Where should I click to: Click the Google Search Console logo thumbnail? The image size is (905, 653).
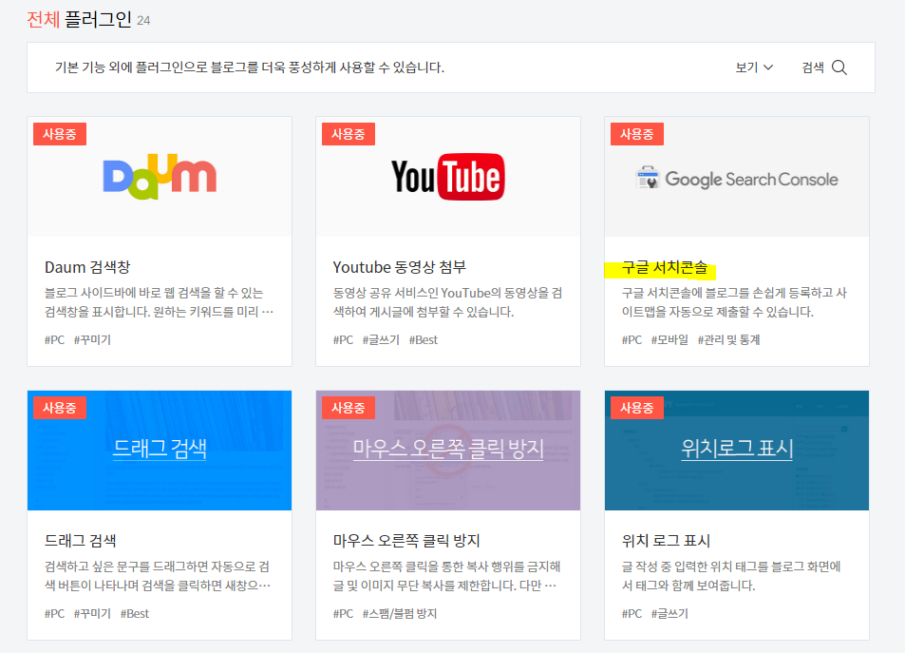(737, 179)
